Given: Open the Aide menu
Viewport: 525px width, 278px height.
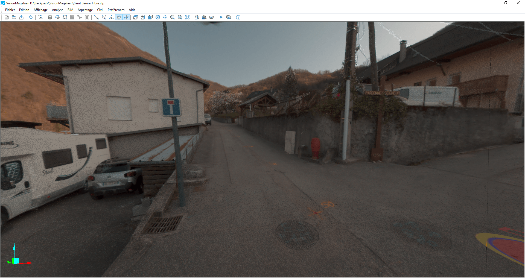Looking at the screenshot, I should [x=132, y=10].
